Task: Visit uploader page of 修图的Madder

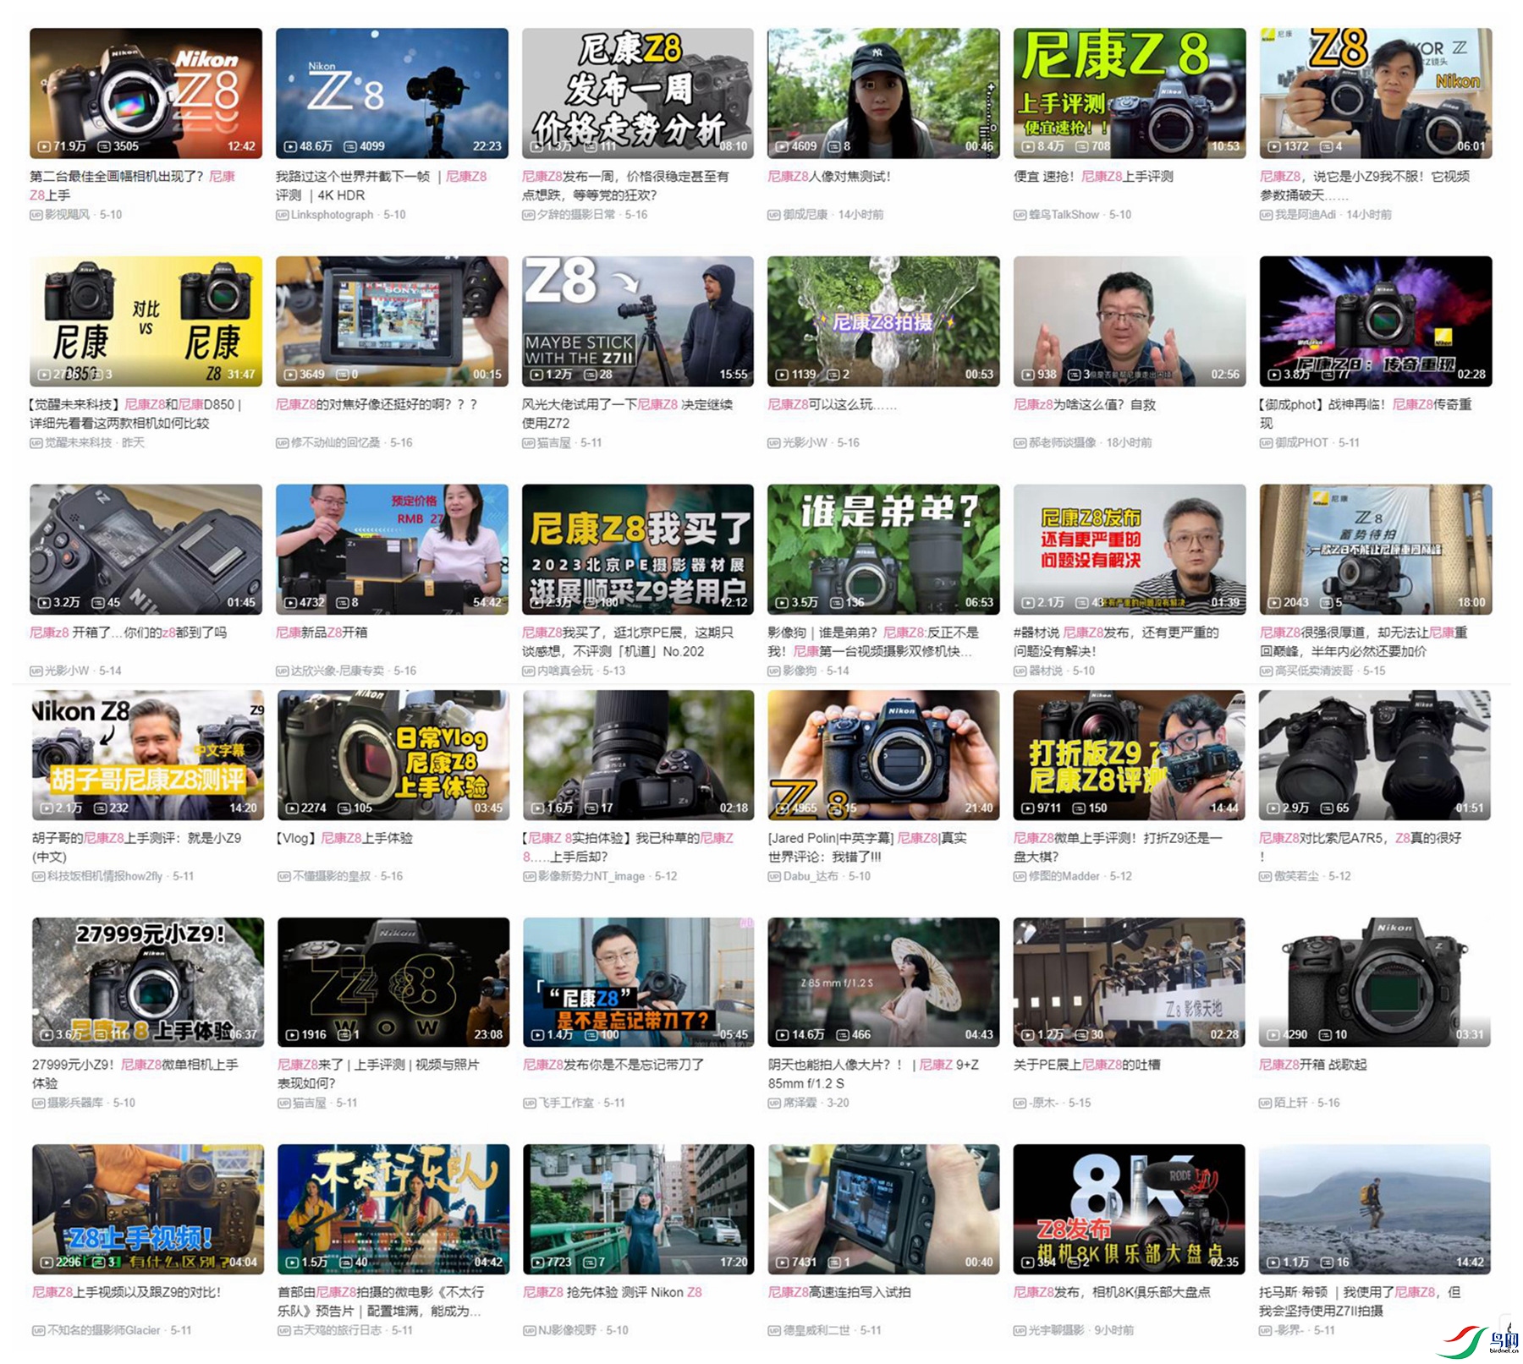Action: 1064,876
